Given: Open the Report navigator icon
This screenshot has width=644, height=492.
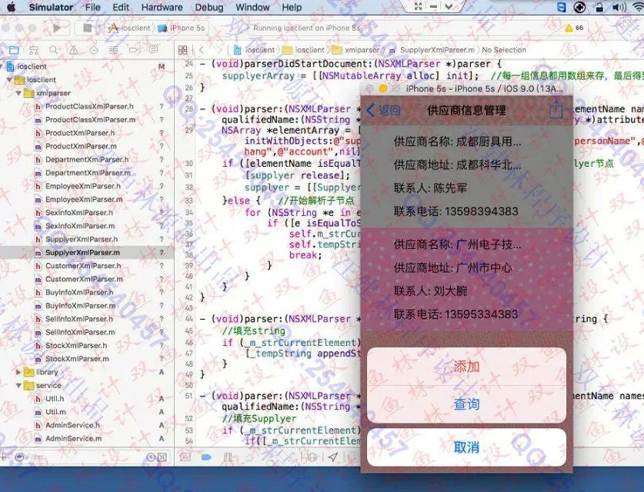Looking at the screenshot, I should (x=154, y=50).
